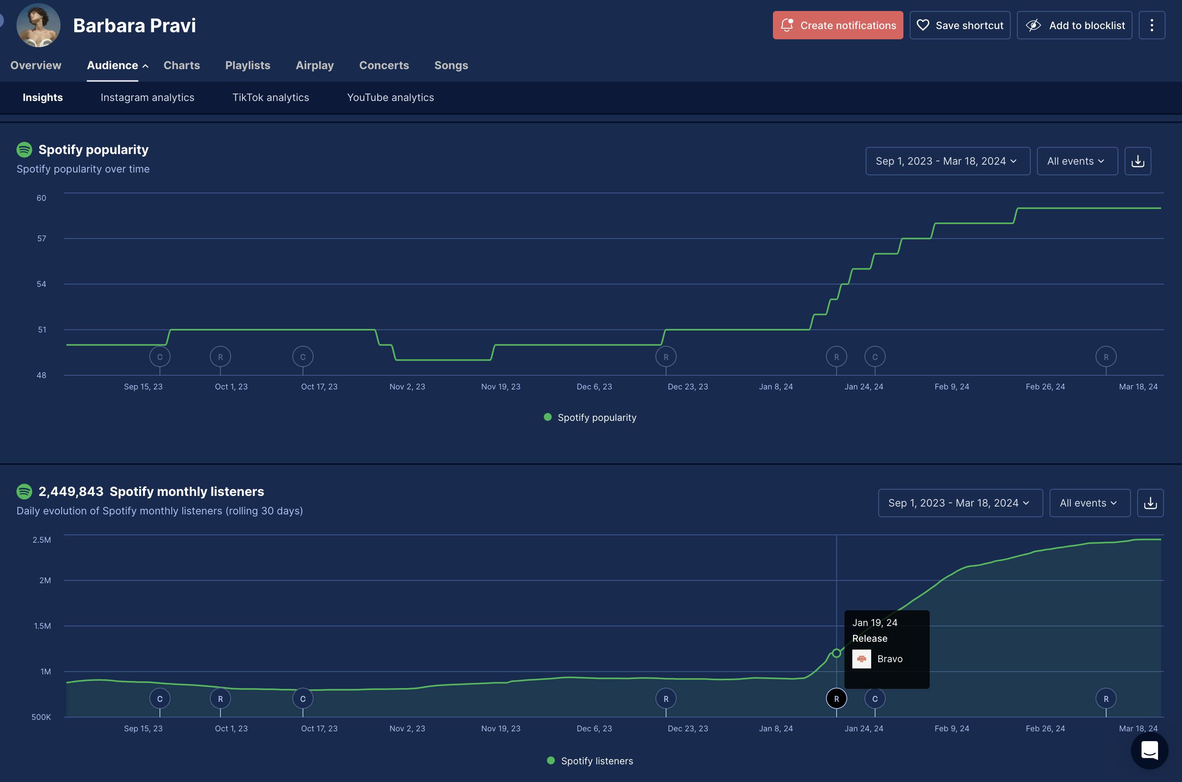Viewport: 1182px width, 782px height.
Task: Open the monthly listeners date range dropdown
Action: 960,503
